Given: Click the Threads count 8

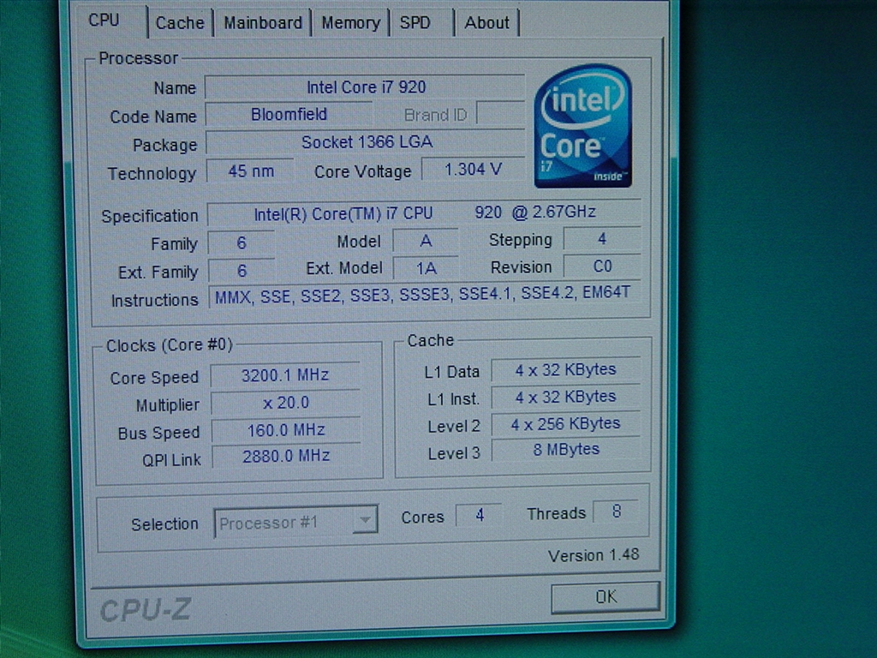Looking at the screenshot, I should pyautogui.click(x=616, y=511).
